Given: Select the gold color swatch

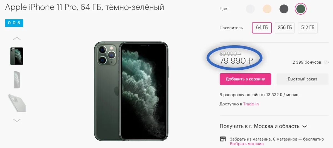Looking at the screenshot, I should click(267, 9).
